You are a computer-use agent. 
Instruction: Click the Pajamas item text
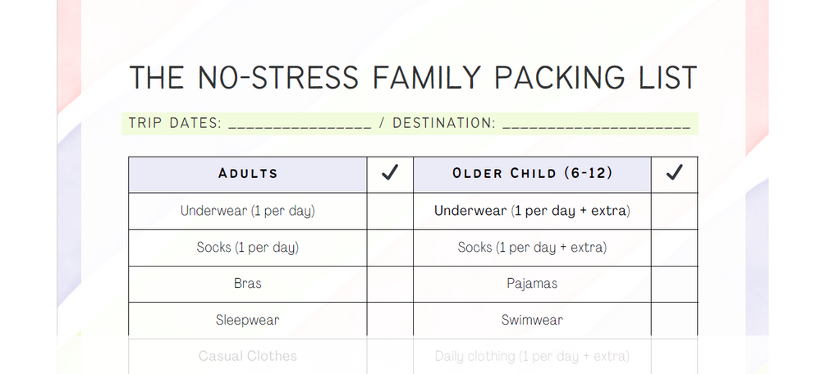click(532, 284)
